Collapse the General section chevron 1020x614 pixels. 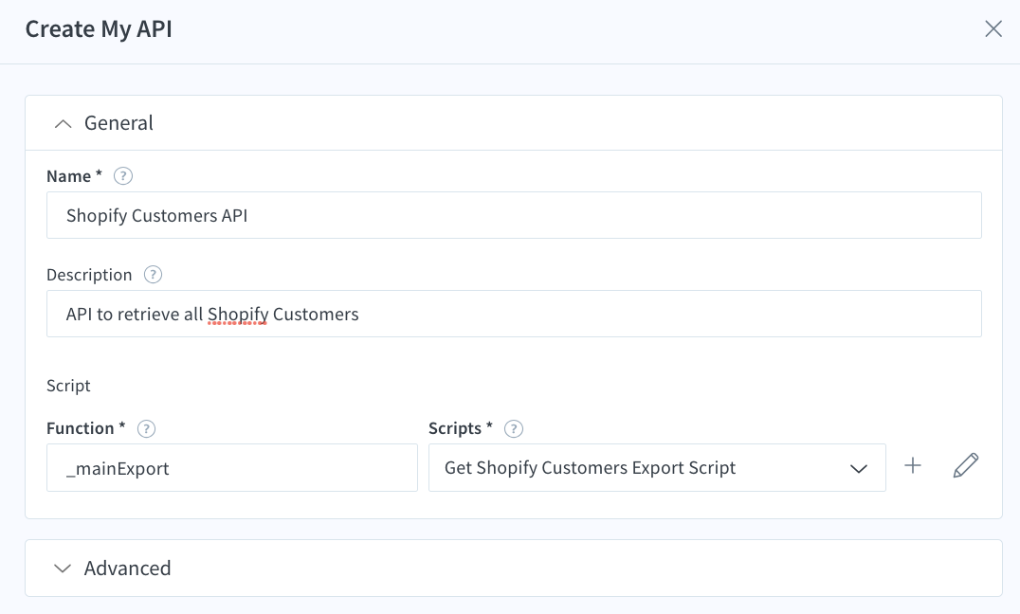point(63,123)
